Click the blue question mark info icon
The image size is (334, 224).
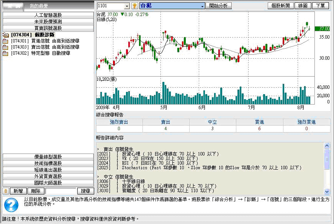coord(11,205)
